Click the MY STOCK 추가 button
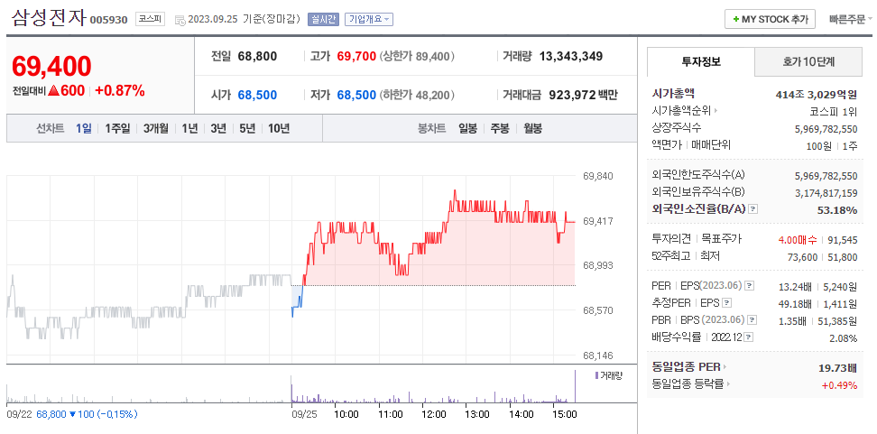Viewport: 877px width, 434px height. 771,19
